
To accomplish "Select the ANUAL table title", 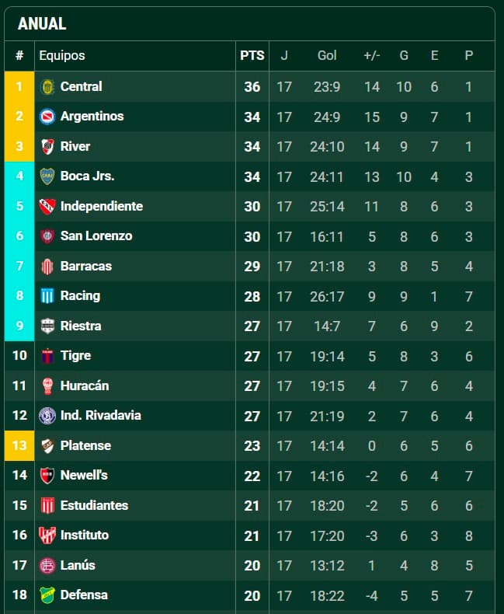I will pos(42,23).
